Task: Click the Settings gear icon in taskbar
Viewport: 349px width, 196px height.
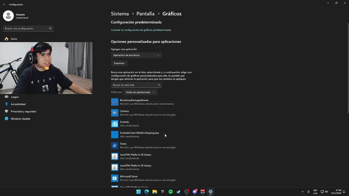Action: click(x=210, y=192)
